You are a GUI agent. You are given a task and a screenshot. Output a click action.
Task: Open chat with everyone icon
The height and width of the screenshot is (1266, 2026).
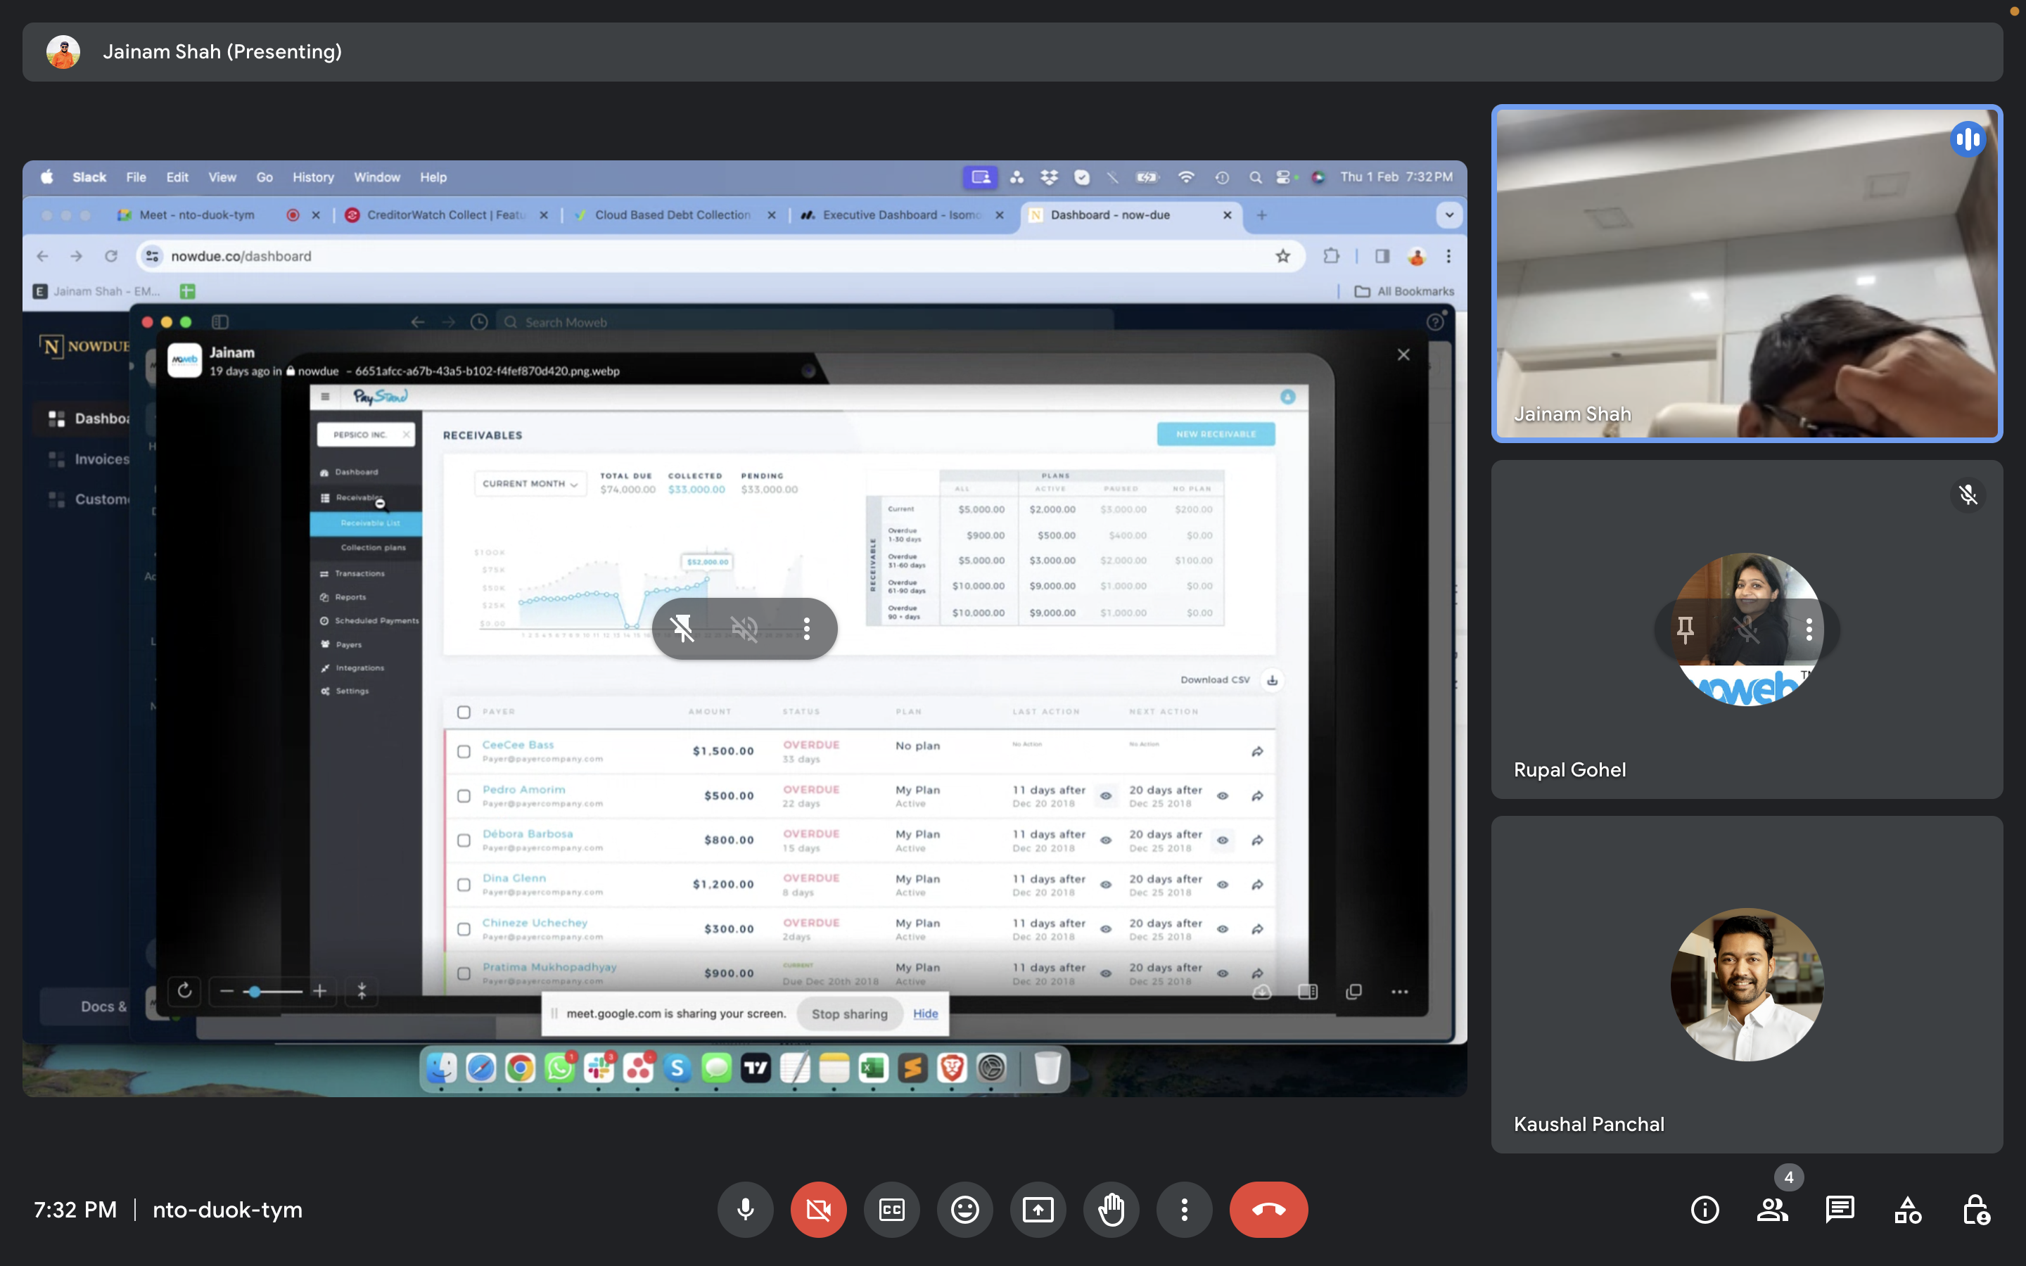(1840, 1209)
